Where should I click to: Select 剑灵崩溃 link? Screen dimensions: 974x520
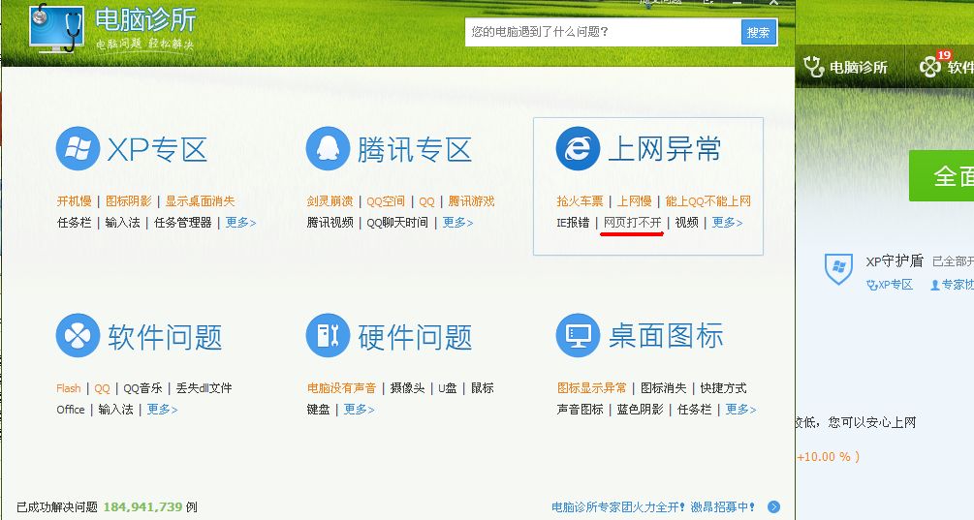tap(330, 201)
